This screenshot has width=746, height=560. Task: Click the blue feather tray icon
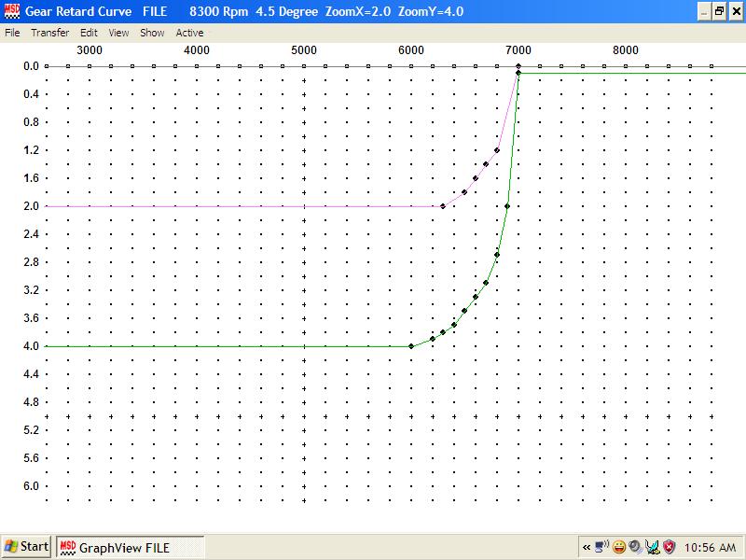pos(652,547)
